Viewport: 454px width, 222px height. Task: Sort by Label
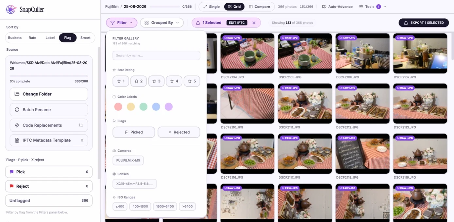(x=50, y=38)
